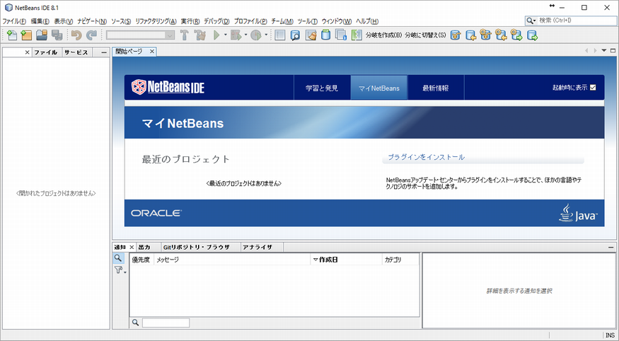Open the editor document list dropdown arrow
The height and width of the screenshot is (341, 619).
click(604, 50)
